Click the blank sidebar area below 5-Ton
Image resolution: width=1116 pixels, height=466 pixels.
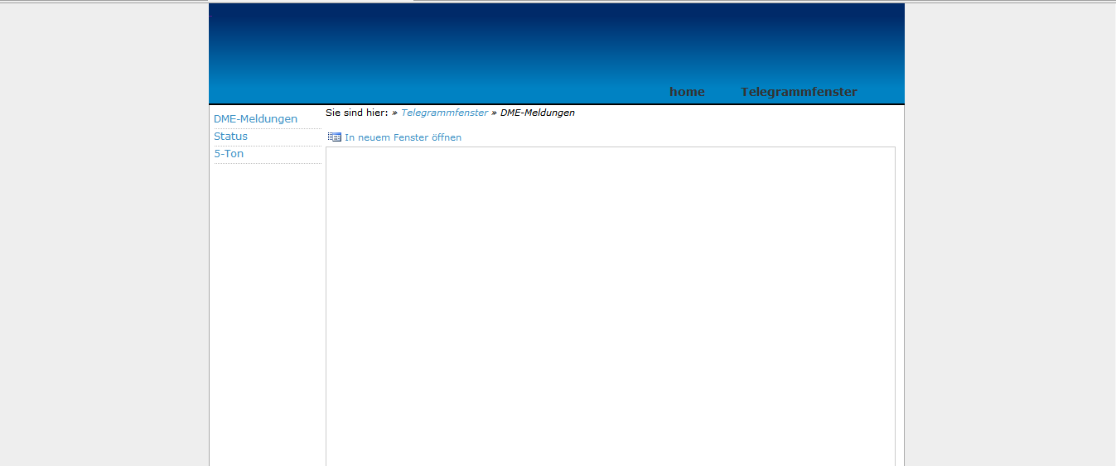[265, 315]
